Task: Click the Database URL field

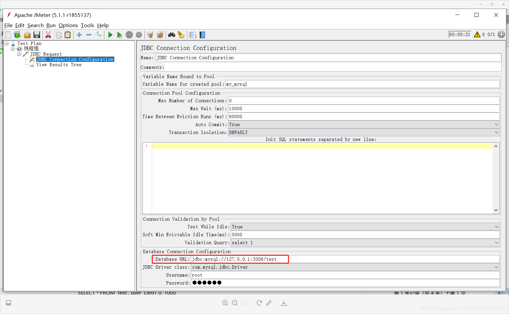Action: click(345, 259)
